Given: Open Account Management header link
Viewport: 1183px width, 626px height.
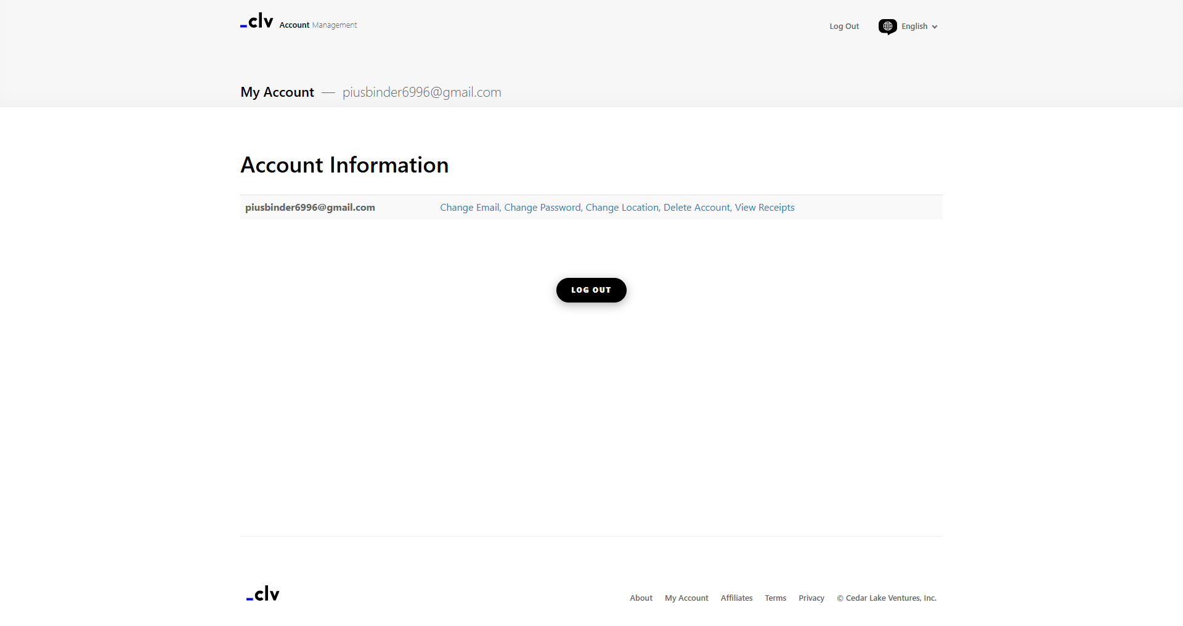Looking at the screenshot, I should 318,25.
